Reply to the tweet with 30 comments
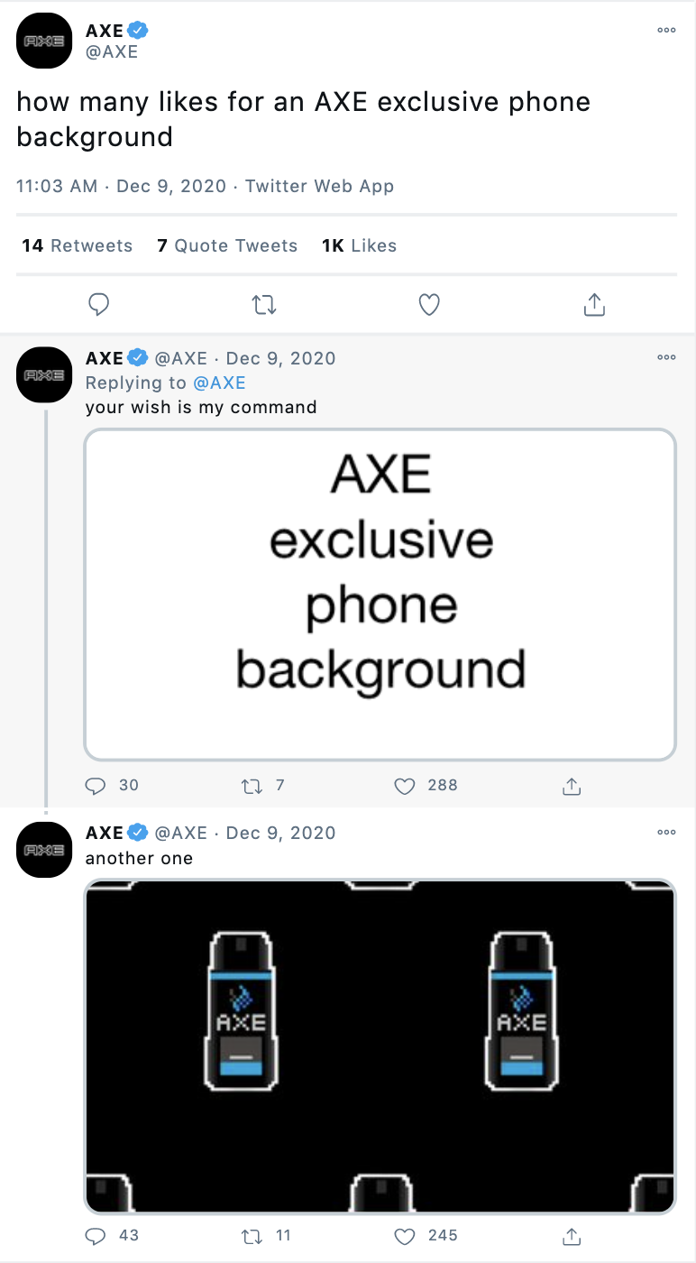The height and width of the screenshot is (1263, 696). 96,786
